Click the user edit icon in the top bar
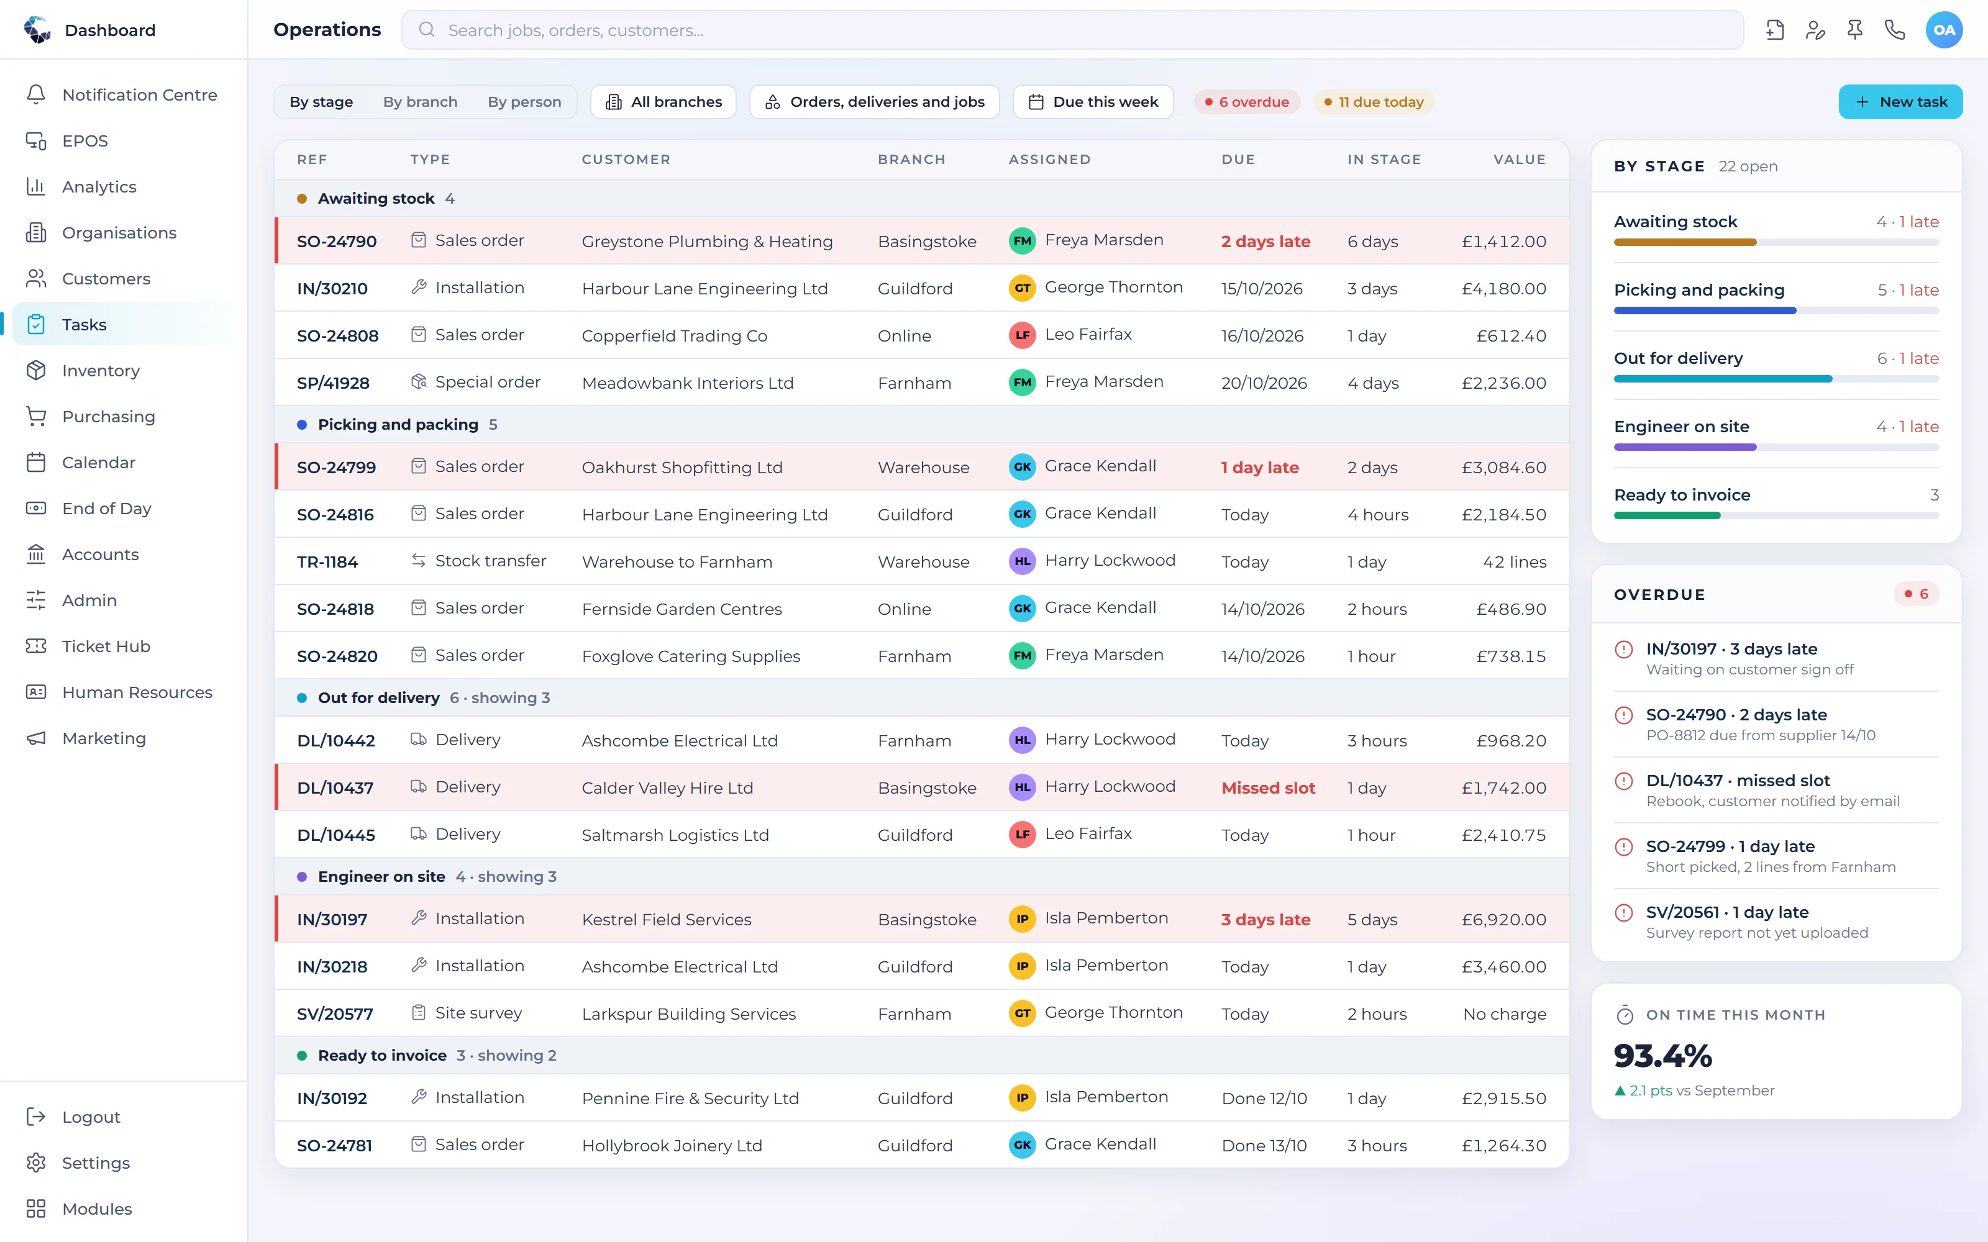Image resolution: width=1988 pixels, height=1242 pixels. [1815, 30]
